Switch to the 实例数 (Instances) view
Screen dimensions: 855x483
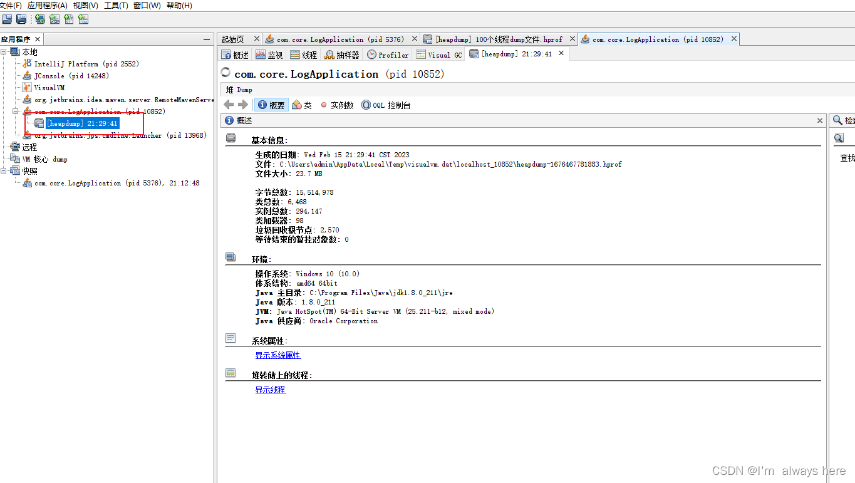[337, 105]
